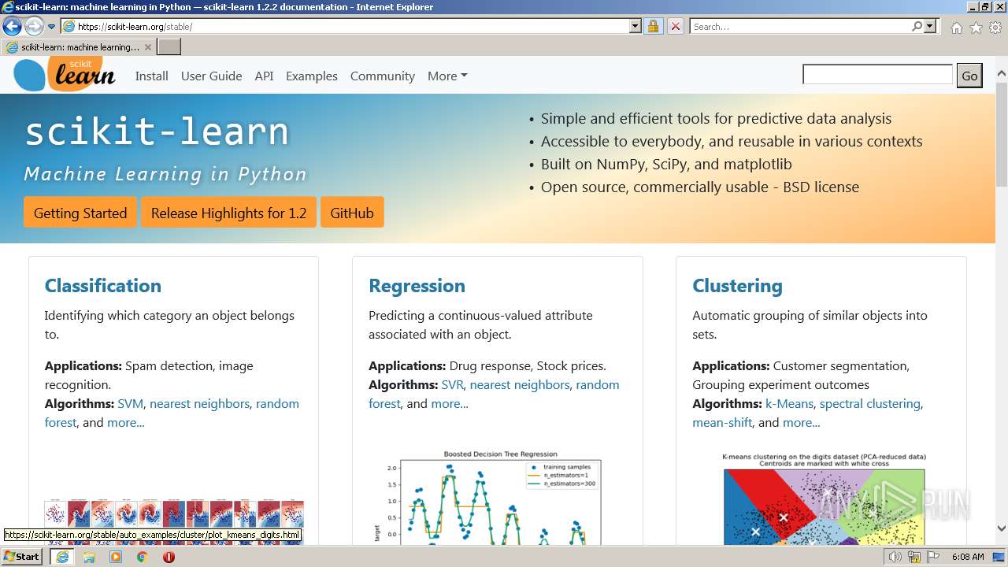The image size is (1008, 567).
Task: Click the Home icon
Action: coord(956,28)
